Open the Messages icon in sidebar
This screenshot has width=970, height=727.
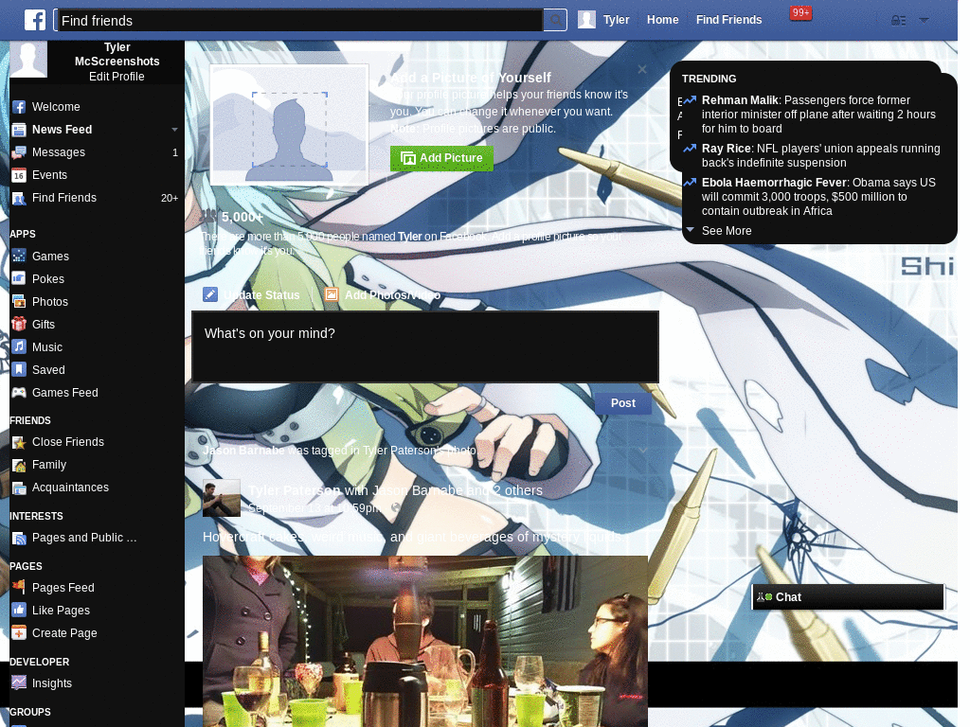click(19, 152)
